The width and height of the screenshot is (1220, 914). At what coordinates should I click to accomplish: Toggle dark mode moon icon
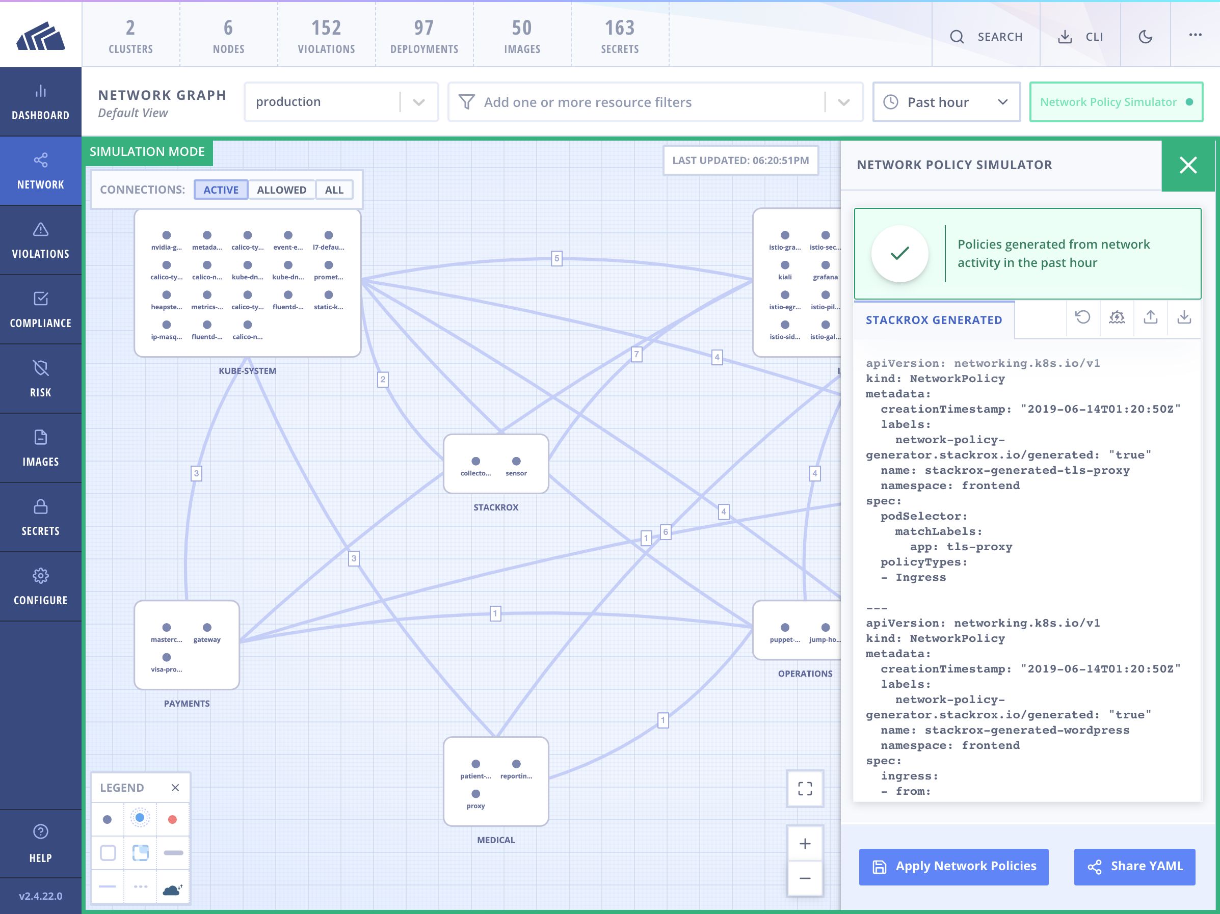(1146, 36)
